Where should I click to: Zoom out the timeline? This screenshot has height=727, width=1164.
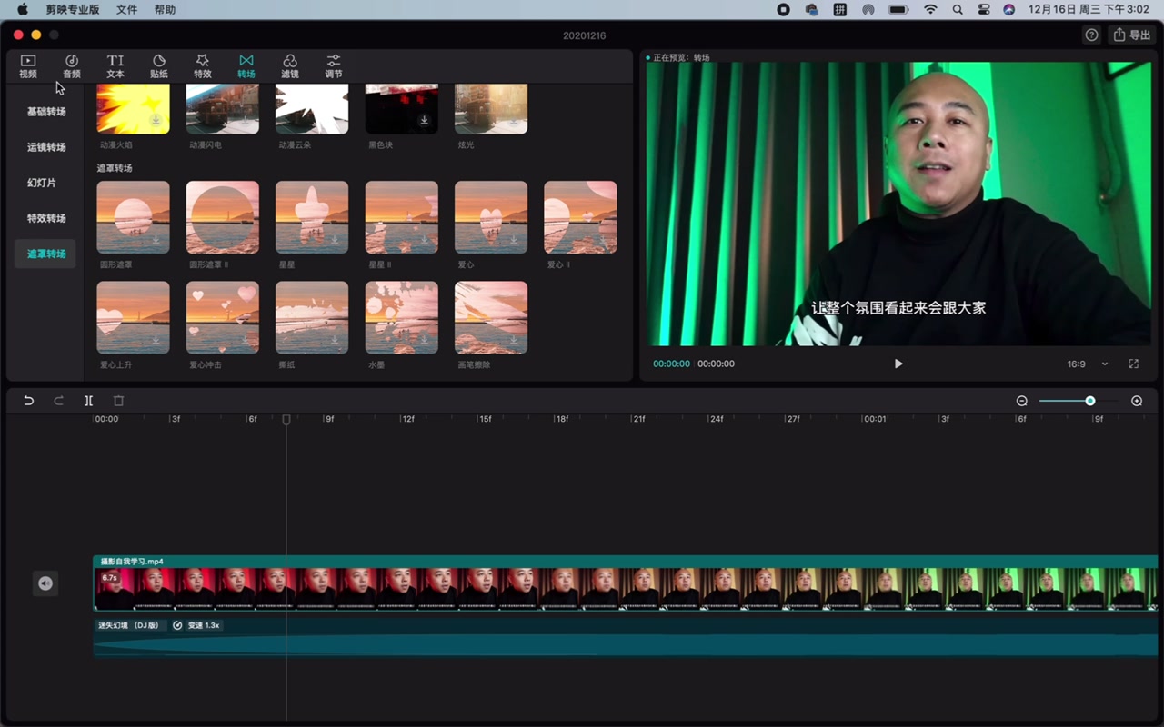(1022, 401)
